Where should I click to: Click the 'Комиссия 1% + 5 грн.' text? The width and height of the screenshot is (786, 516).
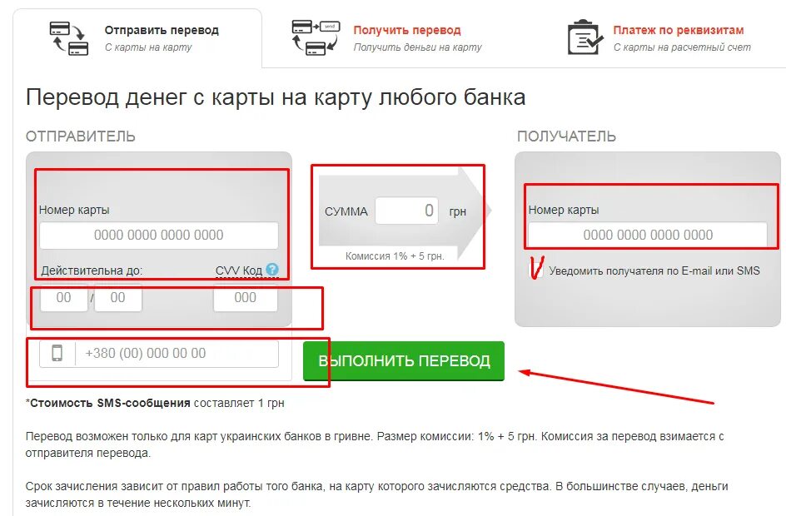click(395, 256)
